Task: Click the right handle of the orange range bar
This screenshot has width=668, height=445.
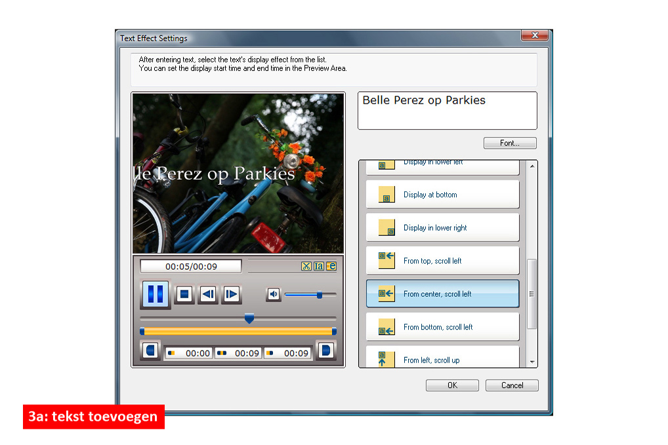Action: 334,331
